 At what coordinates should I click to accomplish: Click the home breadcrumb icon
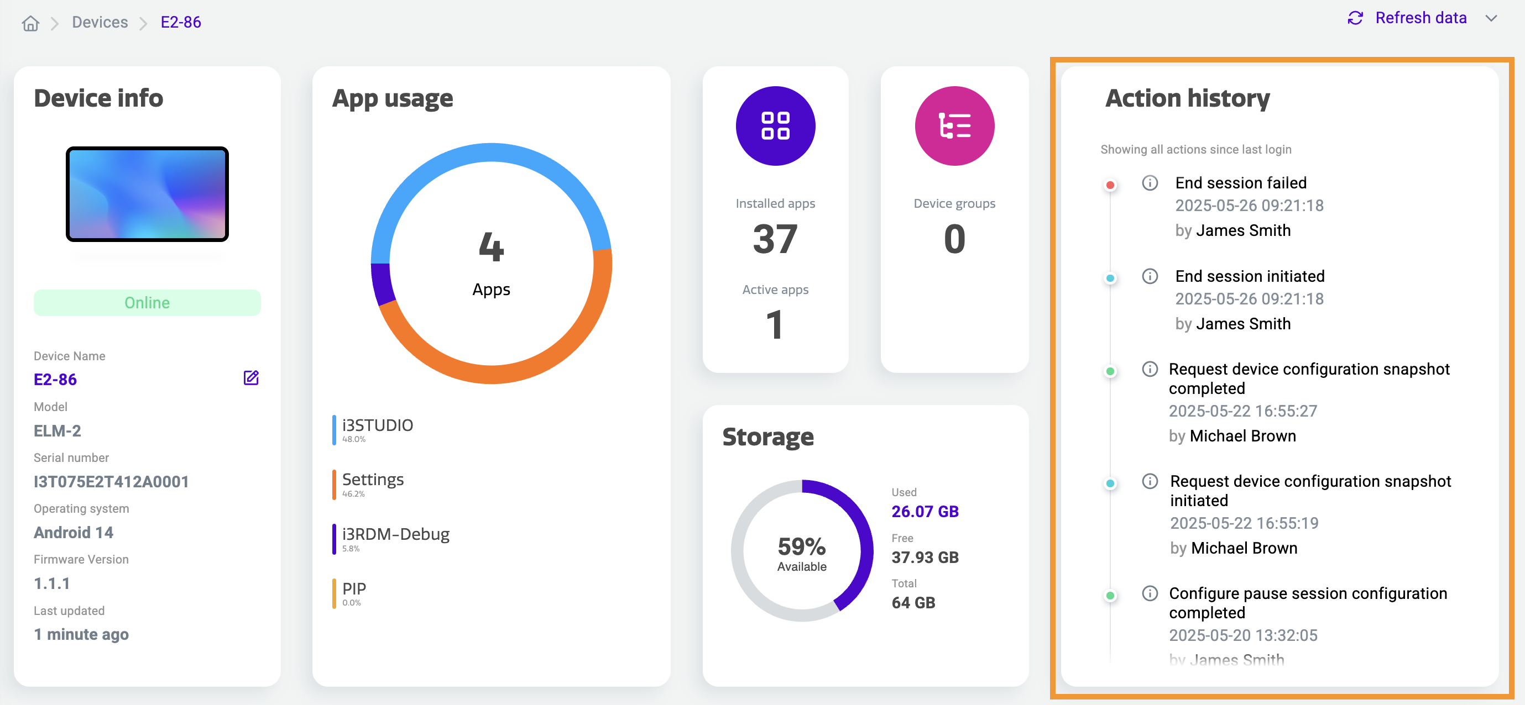[30, 23]
